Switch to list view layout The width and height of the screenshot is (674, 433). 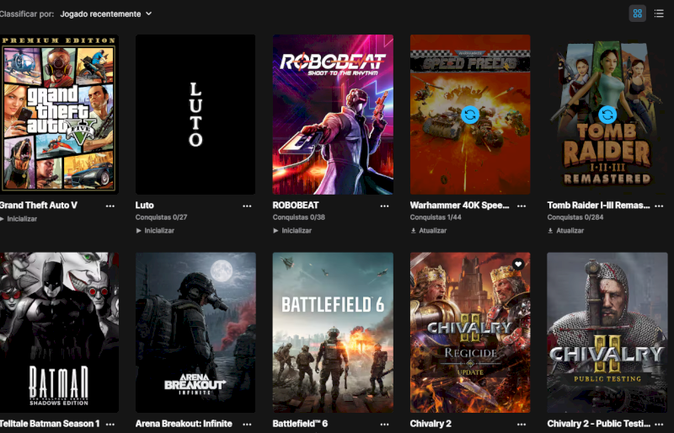[x=659, y=13]
